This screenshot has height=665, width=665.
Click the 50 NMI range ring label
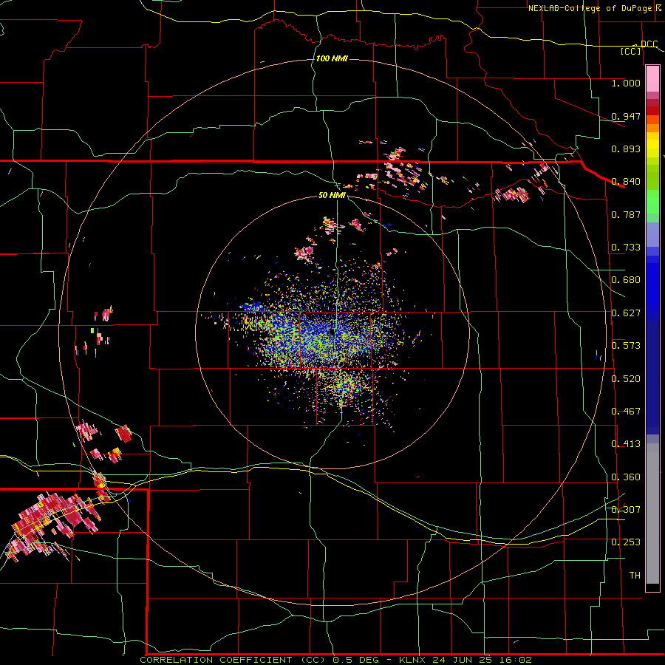click(332, 195)
